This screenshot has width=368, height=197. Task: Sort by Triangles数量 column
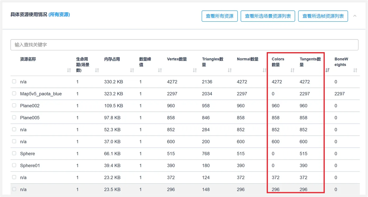230,70
